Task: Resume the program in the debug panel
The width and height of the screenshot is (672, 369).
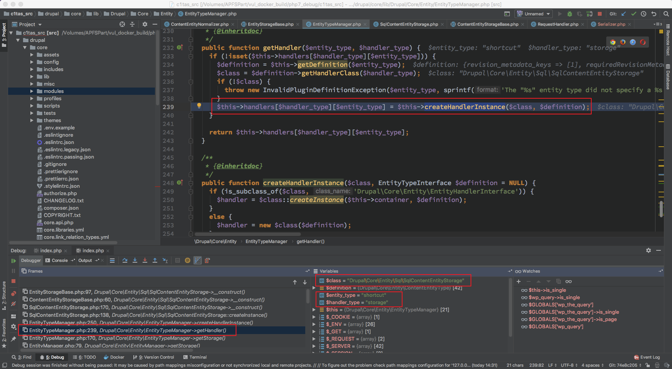Action: point(13,261)
